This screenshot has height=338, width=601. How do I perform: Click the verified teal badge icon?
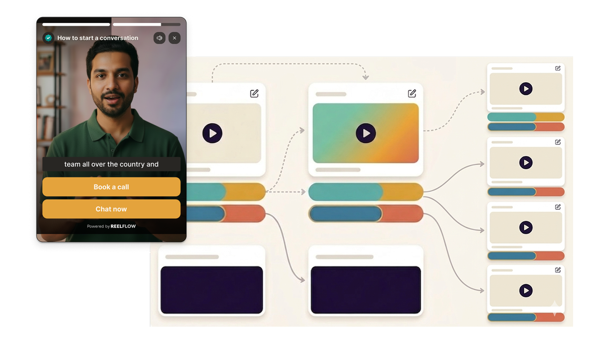pos(48,38)
